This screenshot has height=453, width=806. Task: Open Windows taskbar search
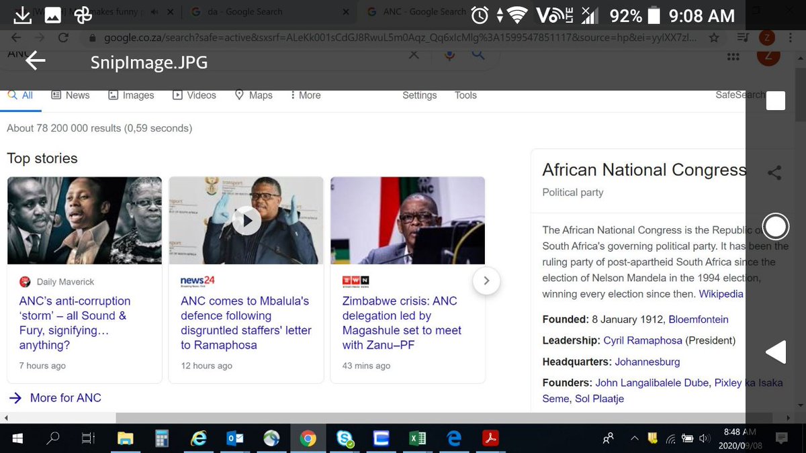pos(52,439)
